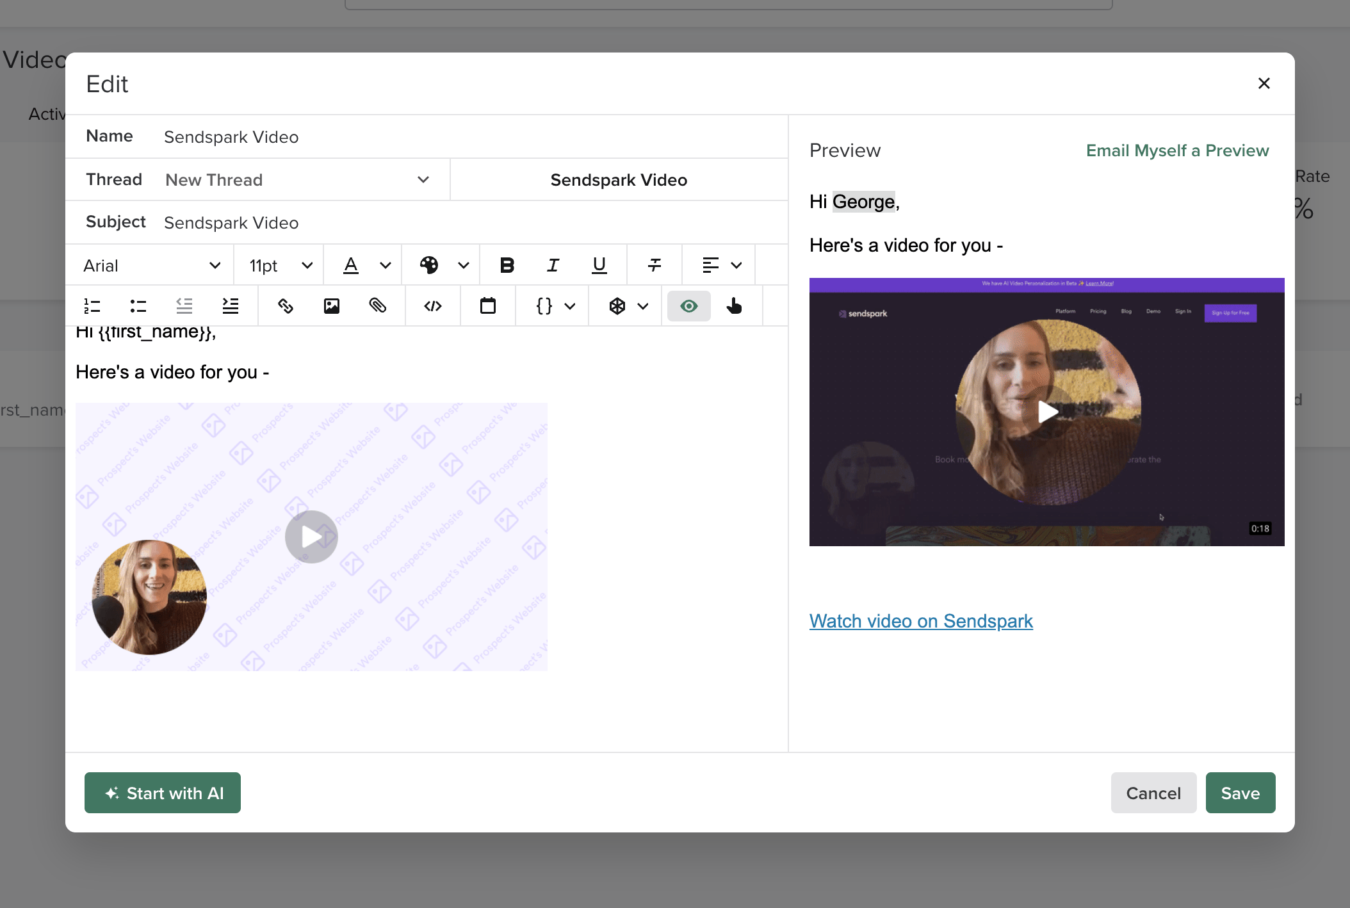Select the Sendspark Video template tab
This screenshot has width=1350, height=908.
619,180
